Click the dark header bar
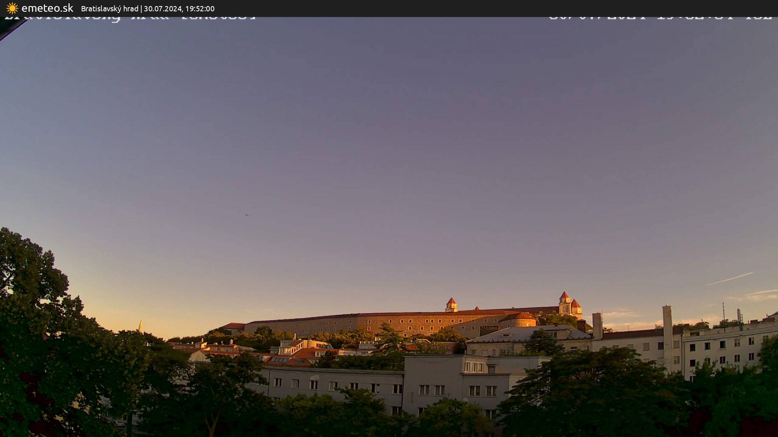This screenshot has height=437, width=778. tap(365, 8)
